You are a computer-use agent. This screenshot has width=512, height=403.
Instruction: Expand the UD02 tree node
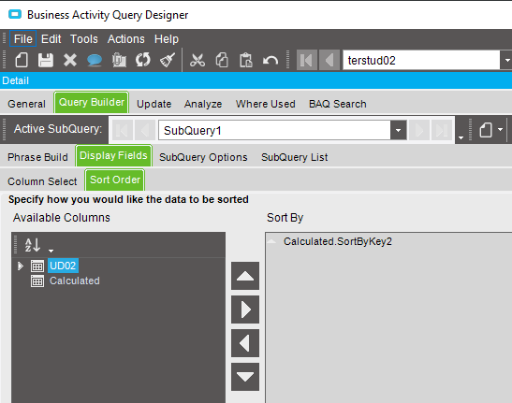(x=21, y=266)
